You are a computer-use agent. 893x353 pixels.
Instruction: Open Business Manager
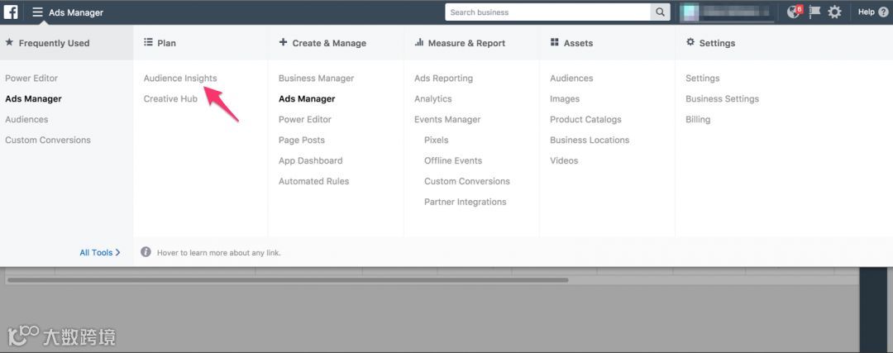(316, 78)
